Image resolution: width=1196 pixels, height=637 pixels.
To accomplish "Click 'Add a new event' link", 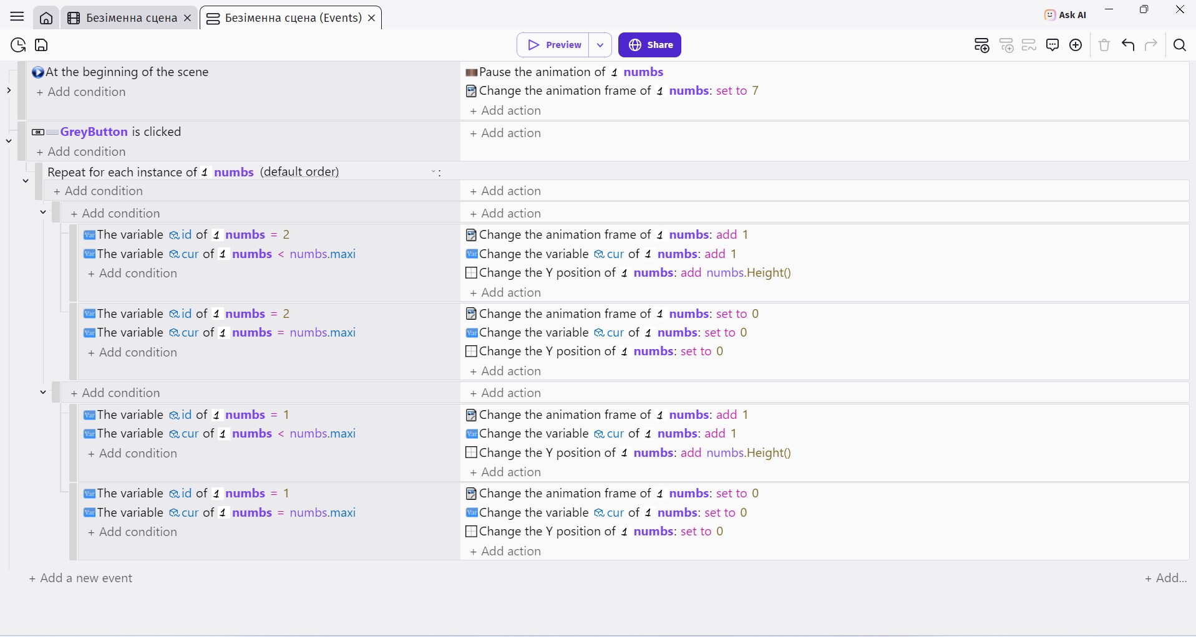I will coord(80,578).
